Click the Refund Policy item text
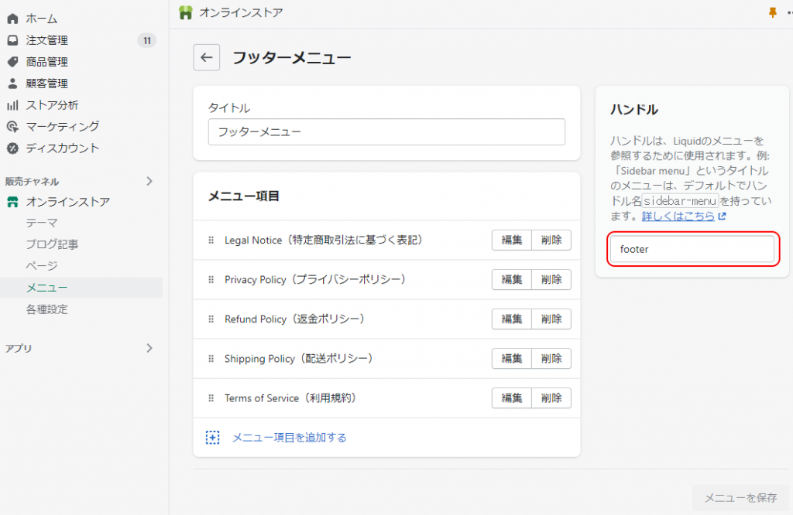Screen dimensions: 793x515 [x=295, y=319]
